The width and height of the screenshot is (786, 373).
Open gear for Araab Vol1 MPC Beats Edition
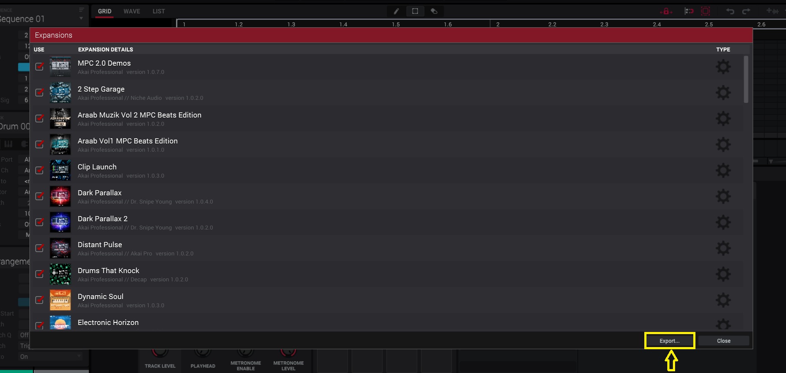(723, 144)
